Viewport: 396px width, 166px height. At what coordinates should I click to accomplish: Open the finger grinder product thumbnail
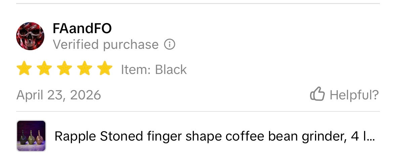click(x=31, y=136)
